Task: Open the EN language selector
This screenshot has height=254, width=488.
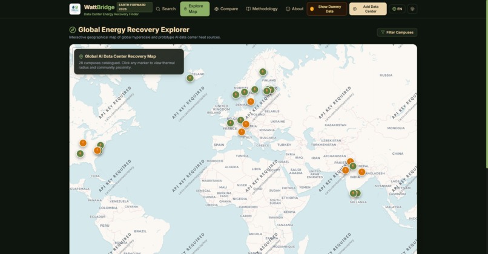Action: tap(397, 9)
